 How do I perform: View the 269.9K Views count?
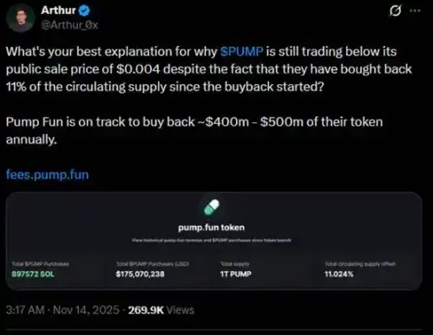coord(161,310)
